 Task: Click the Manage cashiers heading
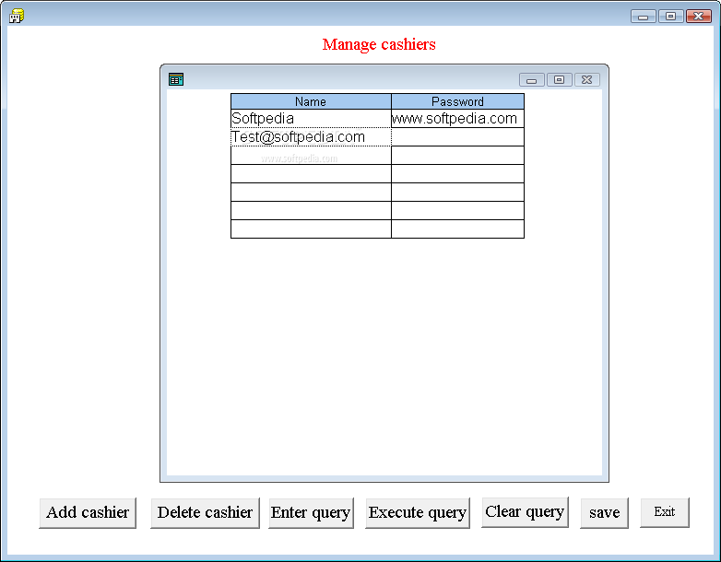coord(379,44)
